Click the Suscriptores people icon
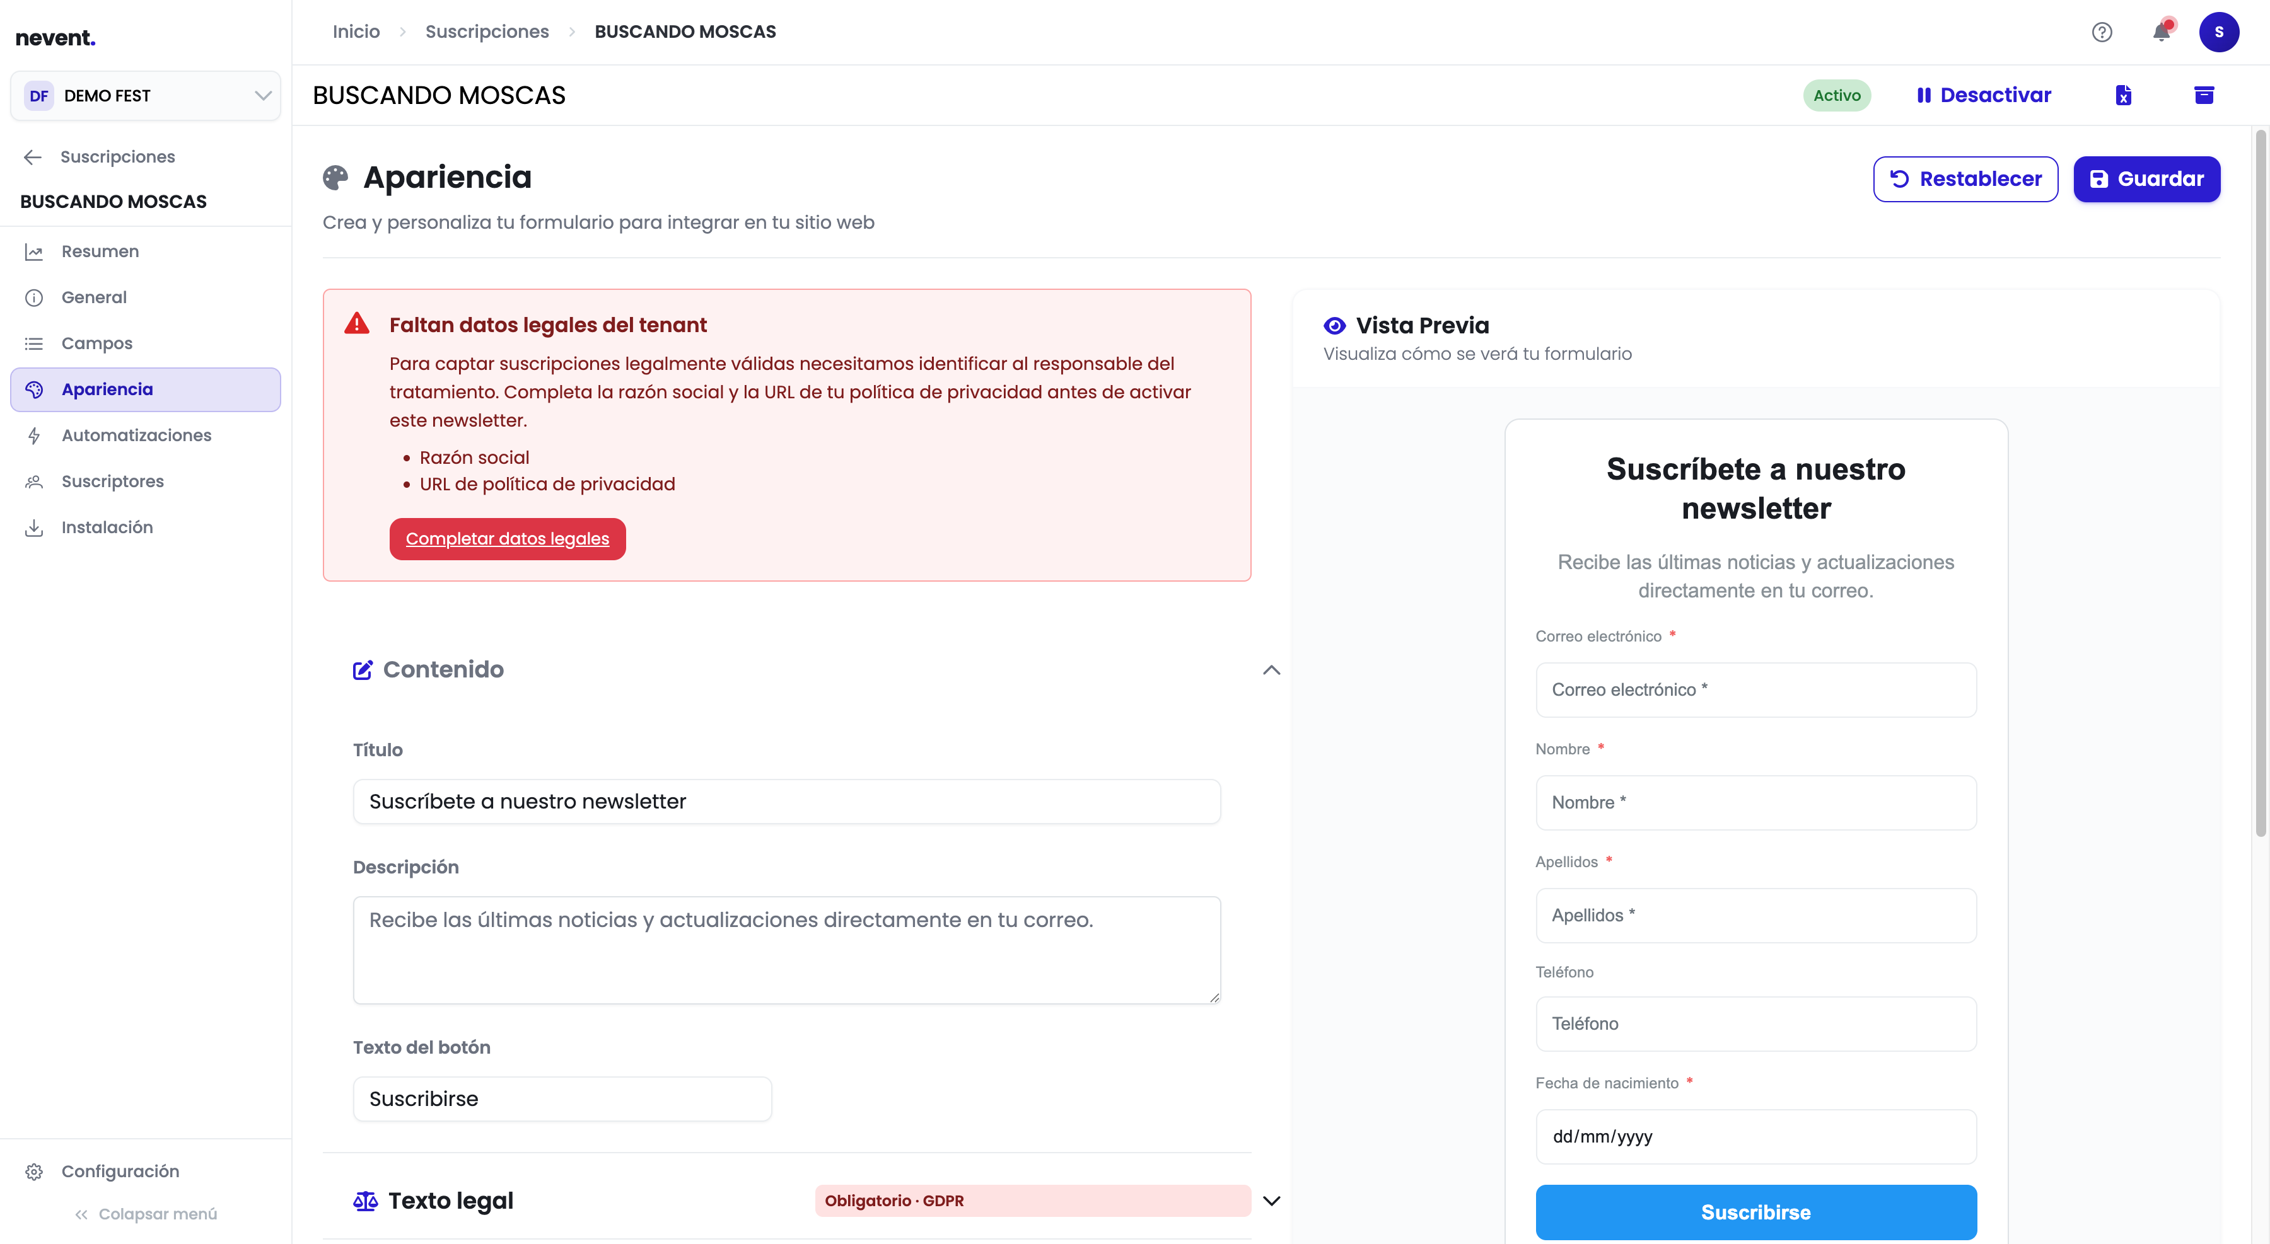2270x1244 pixels. pyautogui.click(x=33, y=481)
